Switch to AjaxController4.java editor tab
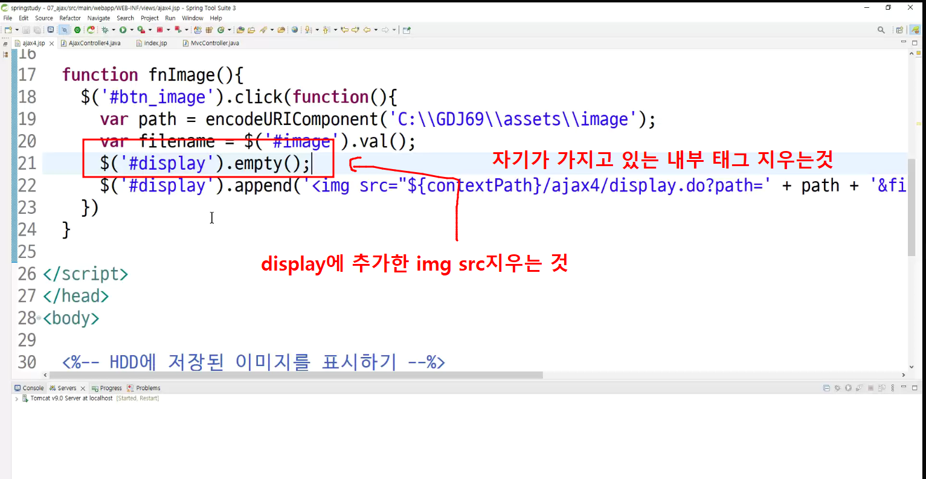The height and width of the screenshot is (479, 926). tap(91, 43)
